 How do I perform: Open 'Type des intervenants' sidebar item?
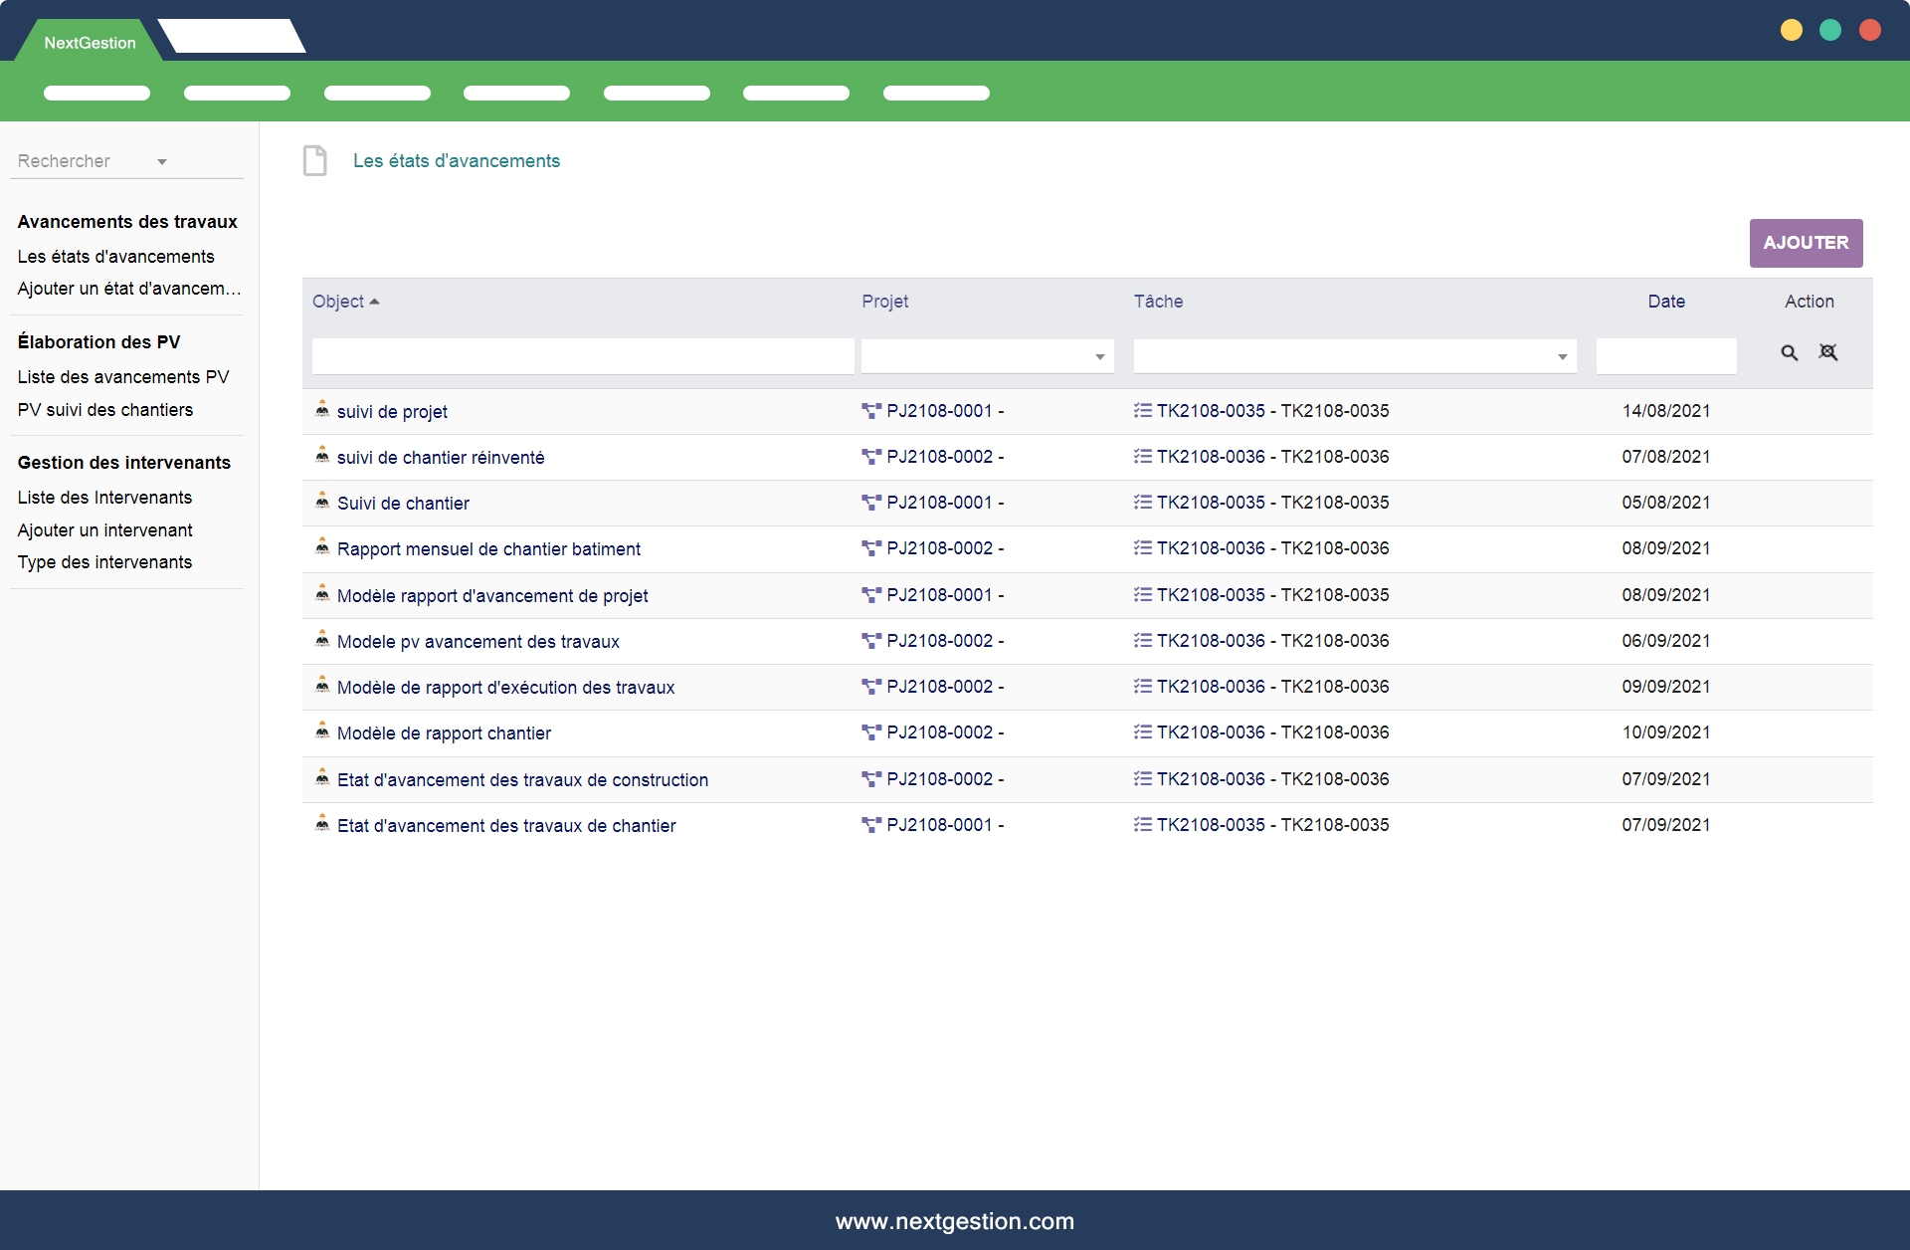click(x=104, y=562)
